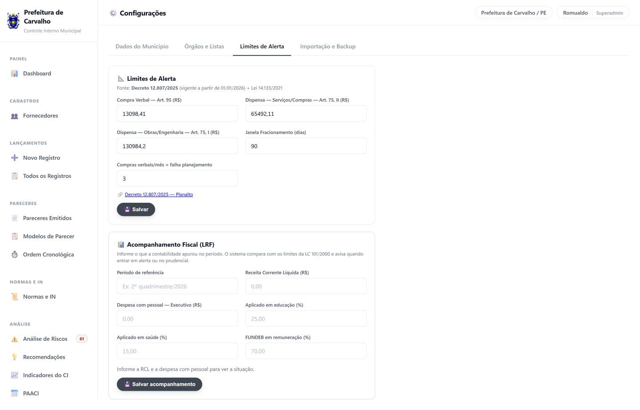
Task: Focus the Janela Fracionamento days field
Action: point(306,146)
